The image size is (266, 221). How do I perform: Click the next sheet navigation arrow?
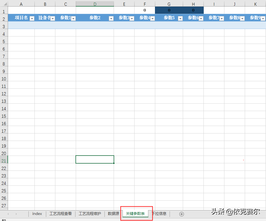coord(16,214)
